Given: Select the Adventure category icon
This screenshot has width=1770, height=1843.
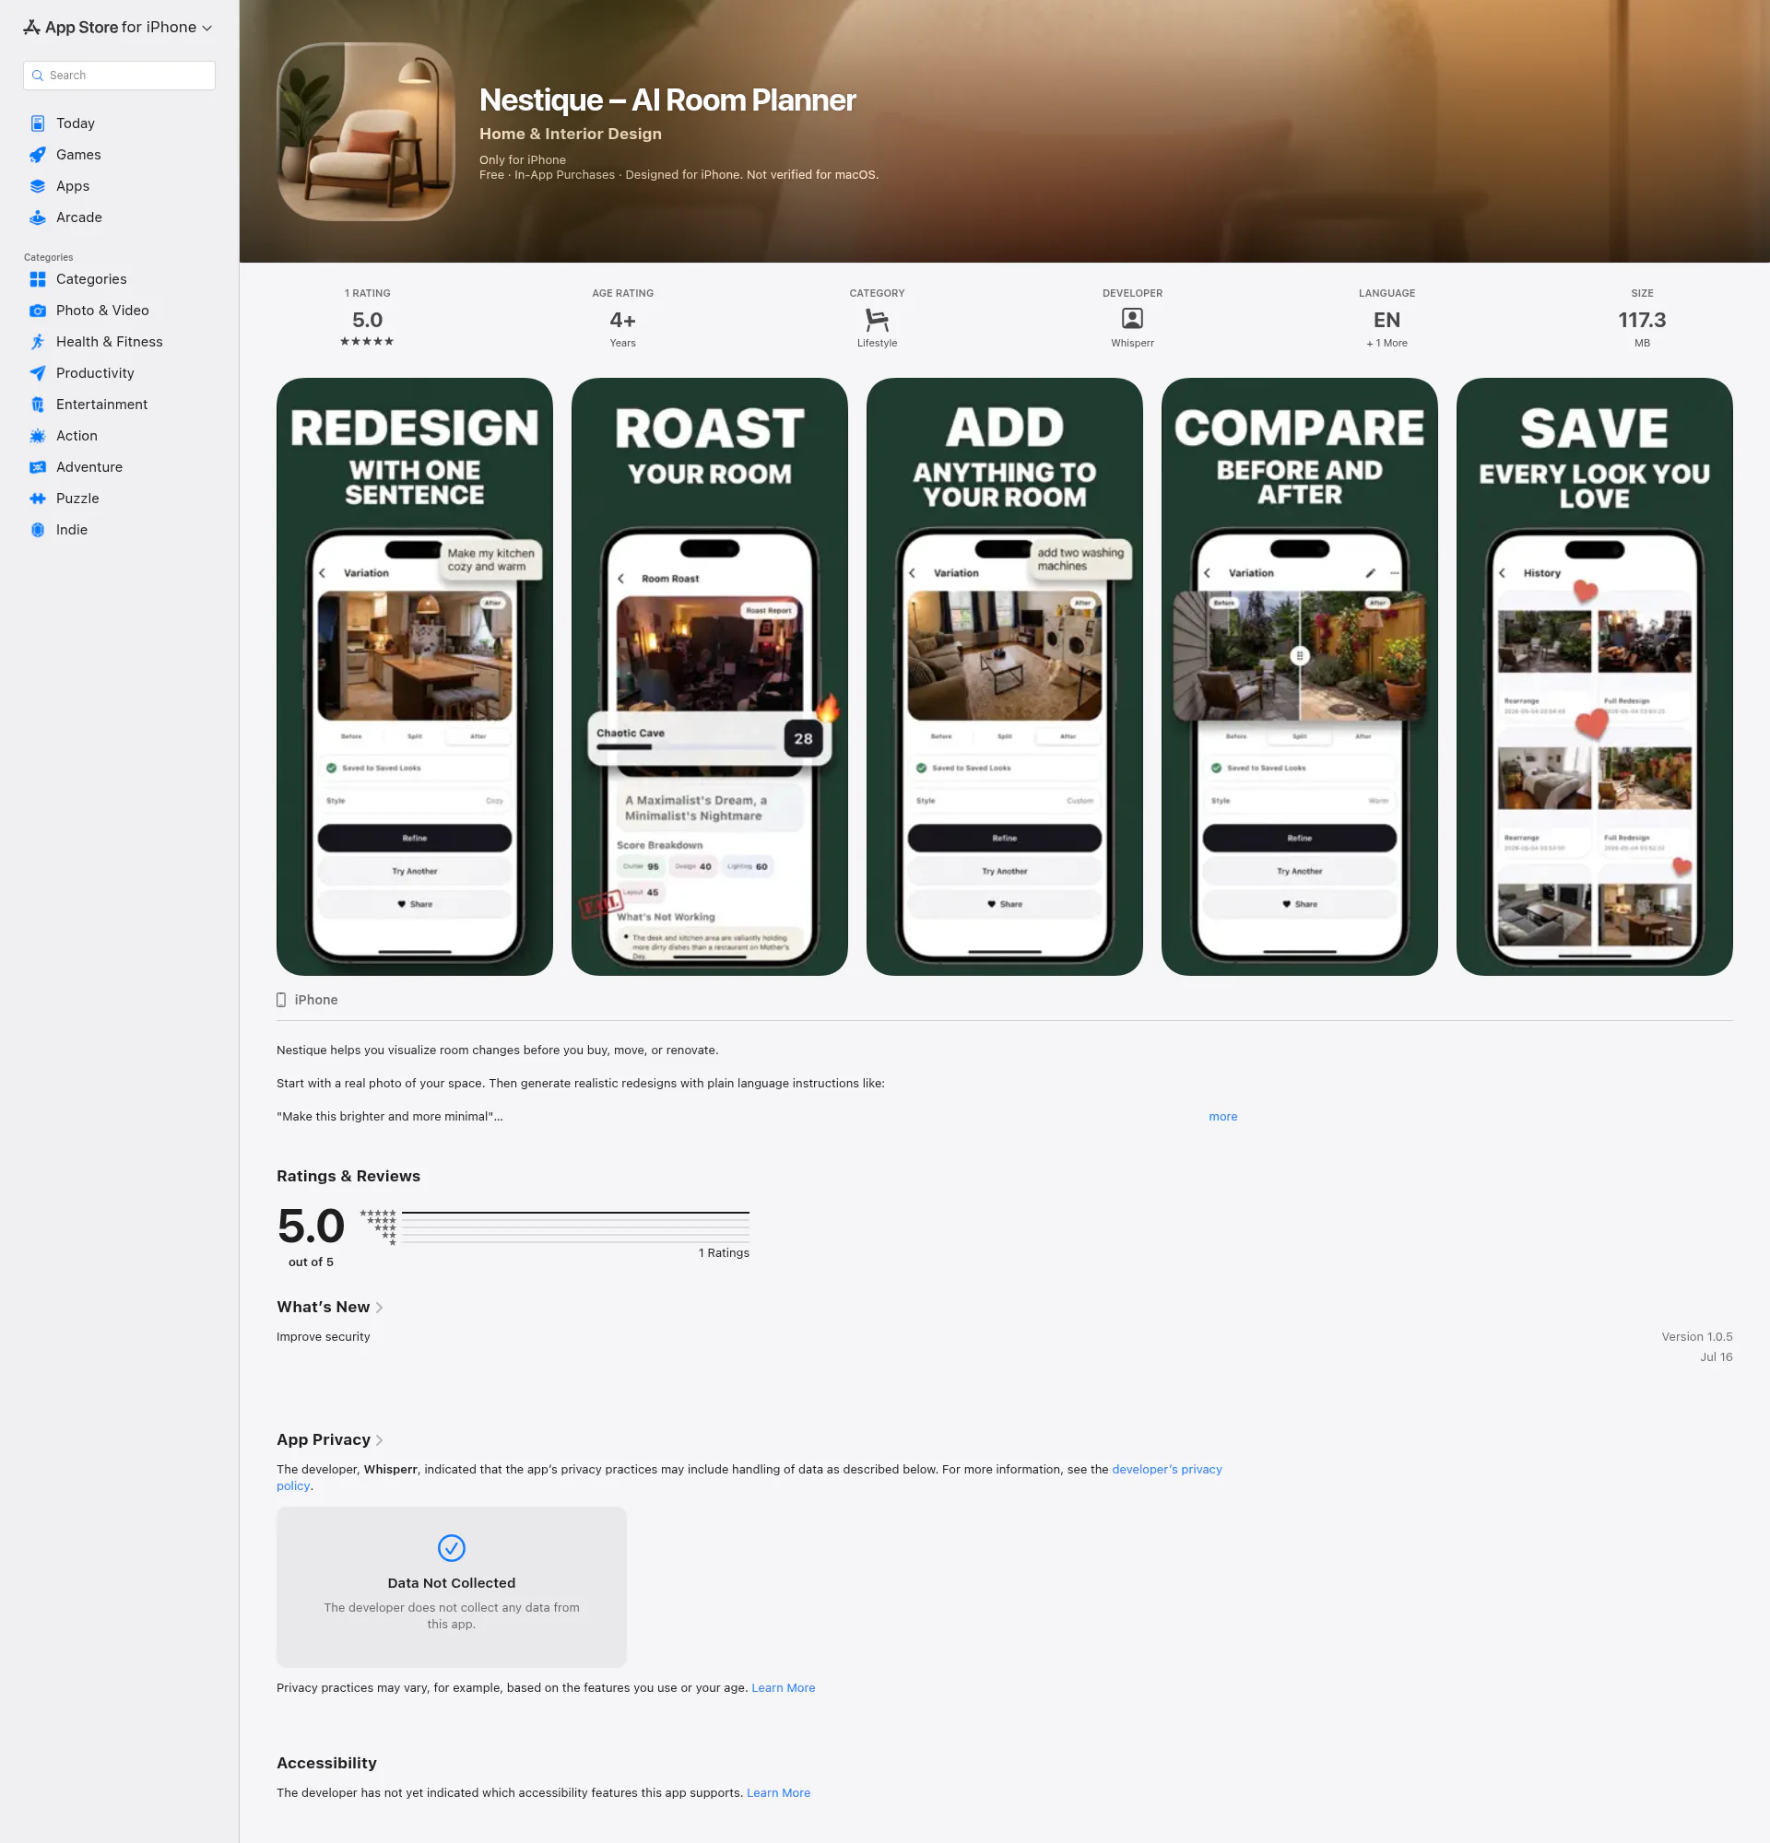Looking at the screenshot, I should 38,467.
